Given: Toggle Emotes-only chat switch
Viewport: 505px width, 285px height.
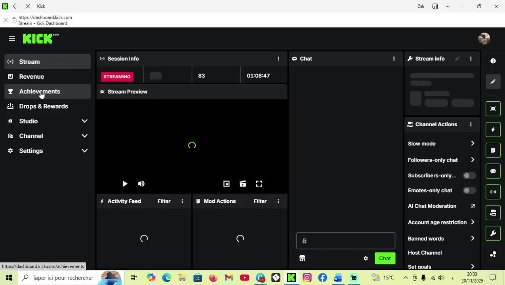Looking at the screenshot, I should [x=469, y=190].
